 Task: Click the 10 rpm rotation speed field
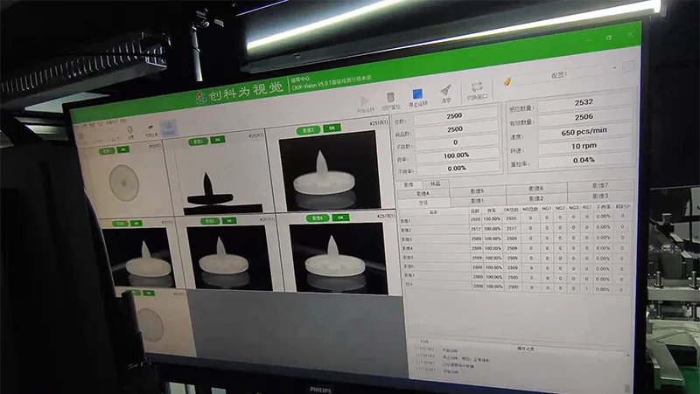(x=584, y=149)
